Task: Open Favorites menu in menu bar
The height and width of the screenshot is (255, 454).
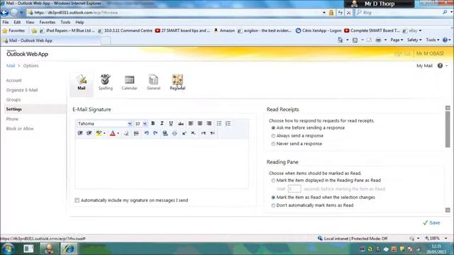Action: (x=48, y=22)
